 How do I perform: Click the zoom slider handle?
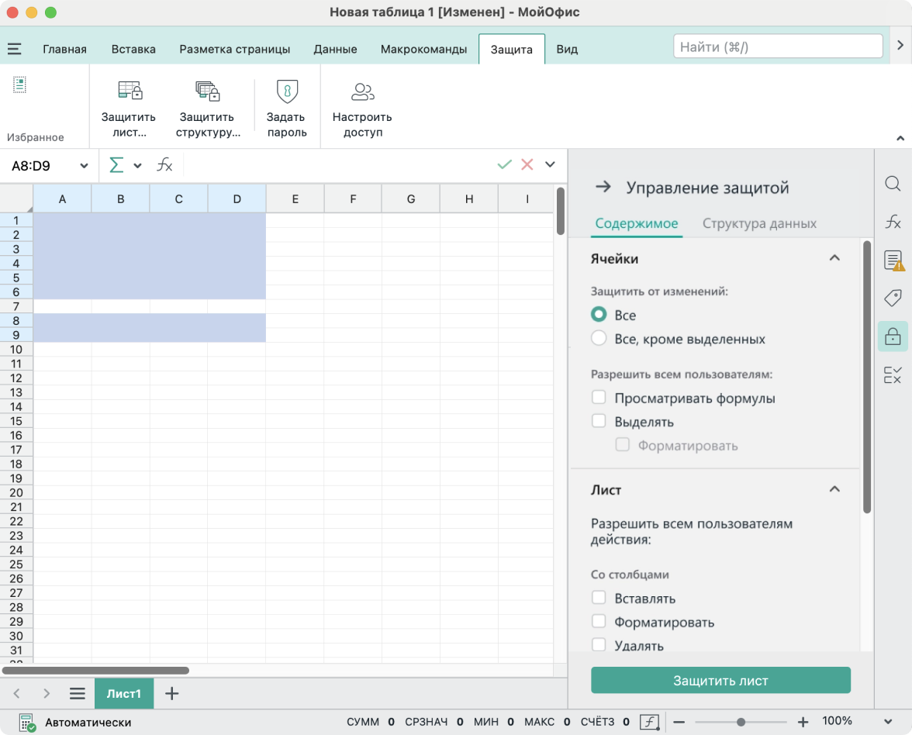[x=741, y=723]
